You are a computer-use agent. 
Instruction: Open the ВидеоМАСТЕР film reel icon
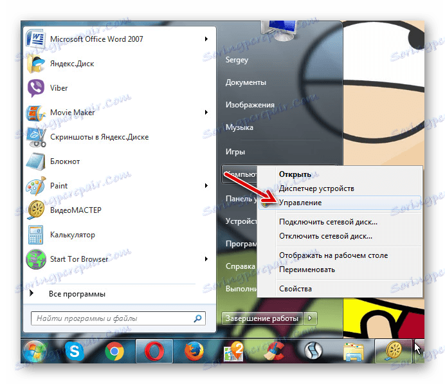click(x=35, y=210)
